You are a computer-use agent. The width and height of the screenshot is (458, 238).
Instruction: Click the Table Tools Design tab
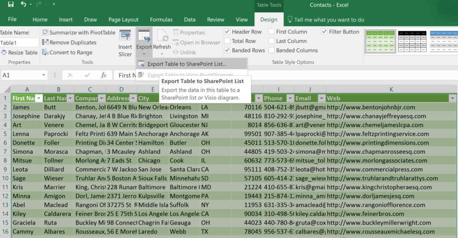[x=269, y=20]
